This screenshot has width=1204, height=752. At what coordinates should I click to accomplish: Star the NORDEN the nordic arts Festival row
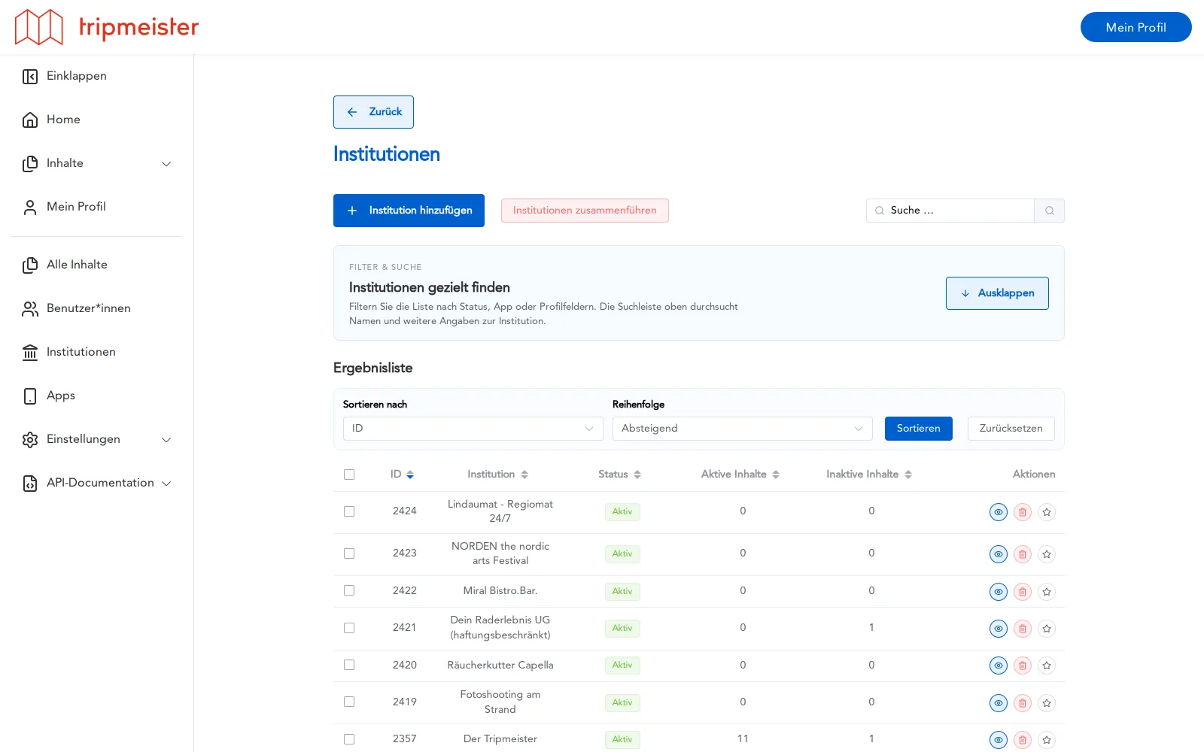tap(1046, 554)
